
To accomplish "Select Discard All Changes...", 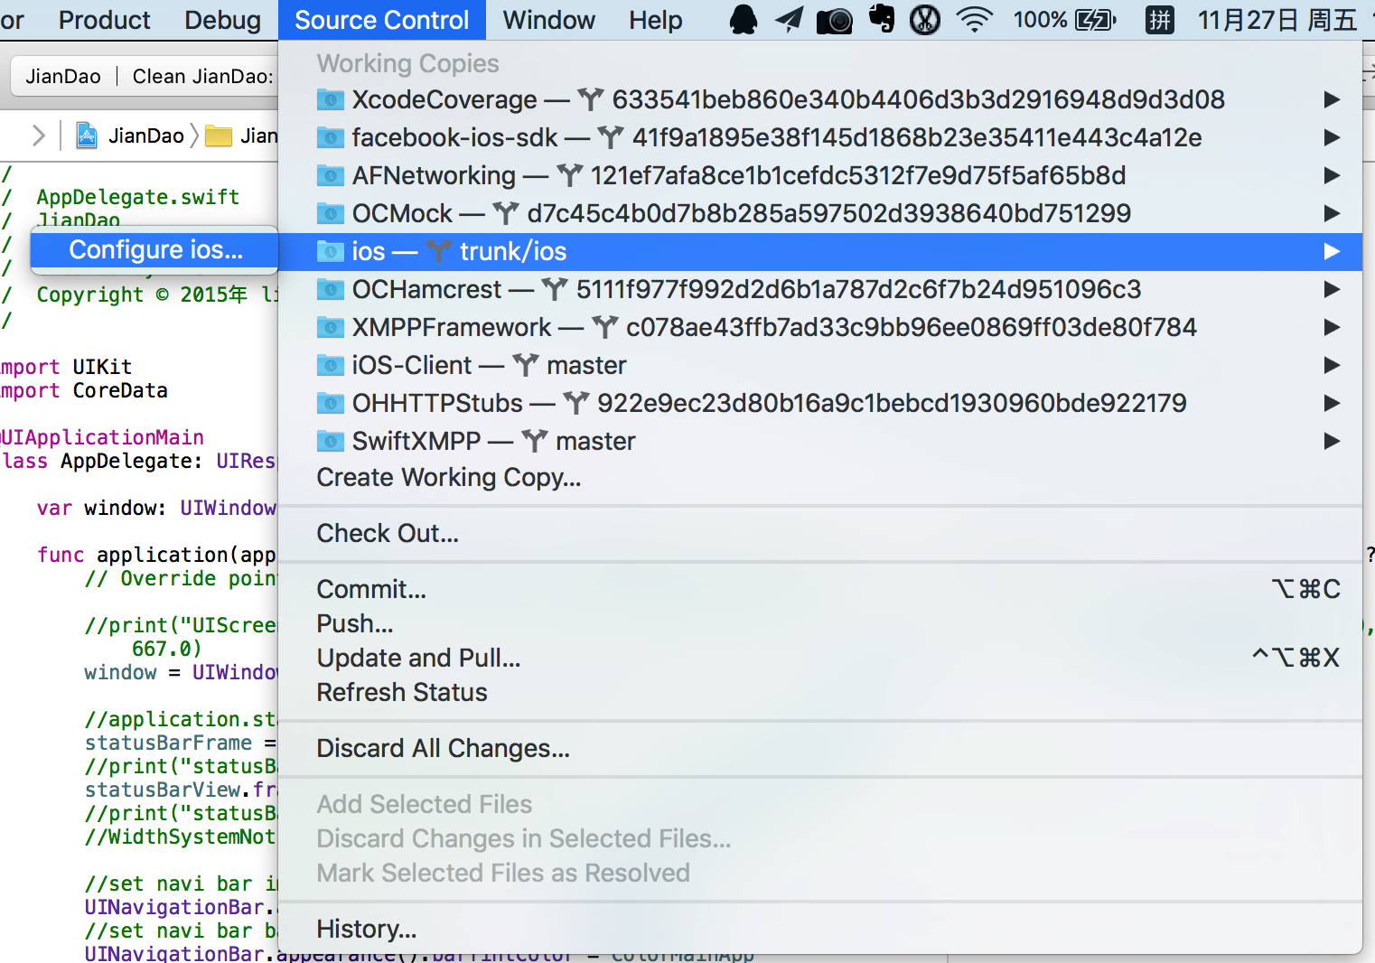I will pos(820,748).
